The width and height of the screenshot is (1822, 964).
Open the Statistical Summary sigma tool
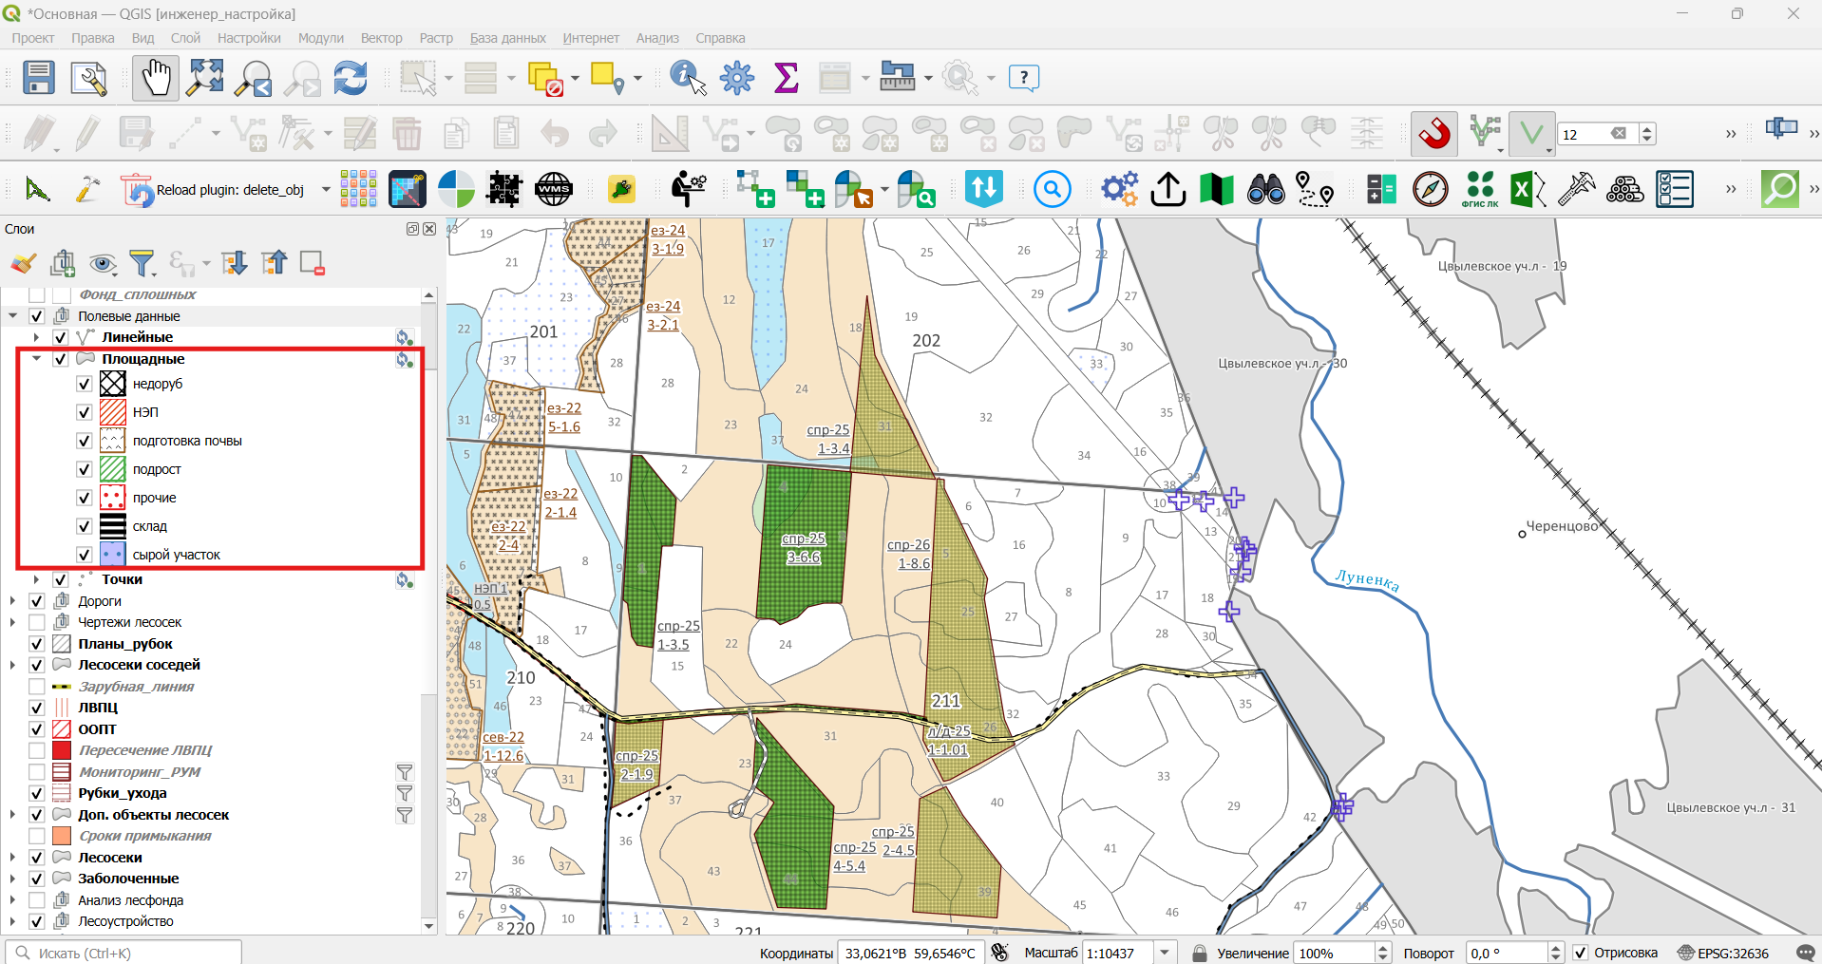[x=786, y=78]
